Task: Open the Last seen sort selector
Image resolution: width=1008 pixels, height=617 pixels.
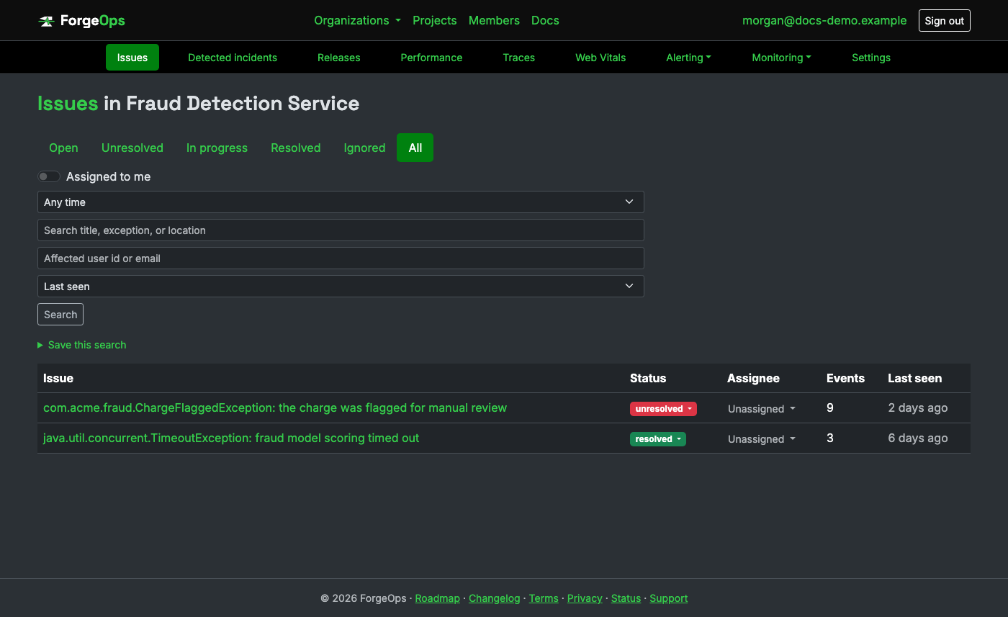Action: pos(341,287)
